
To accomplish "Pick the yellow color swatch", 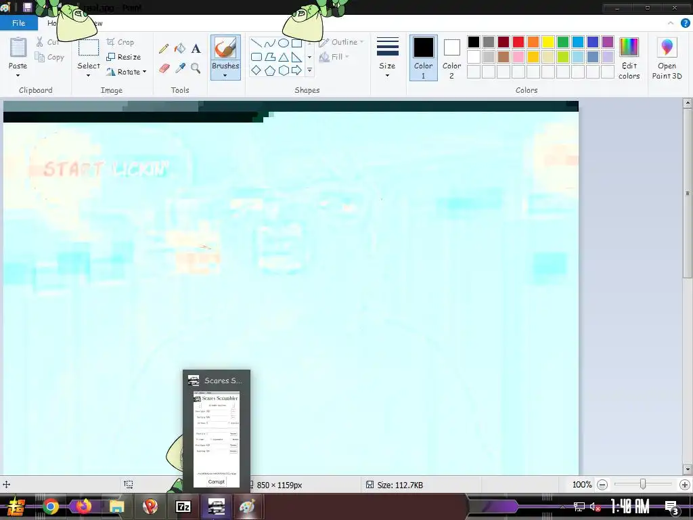I will pyautogui.click(x=548, y=42).
